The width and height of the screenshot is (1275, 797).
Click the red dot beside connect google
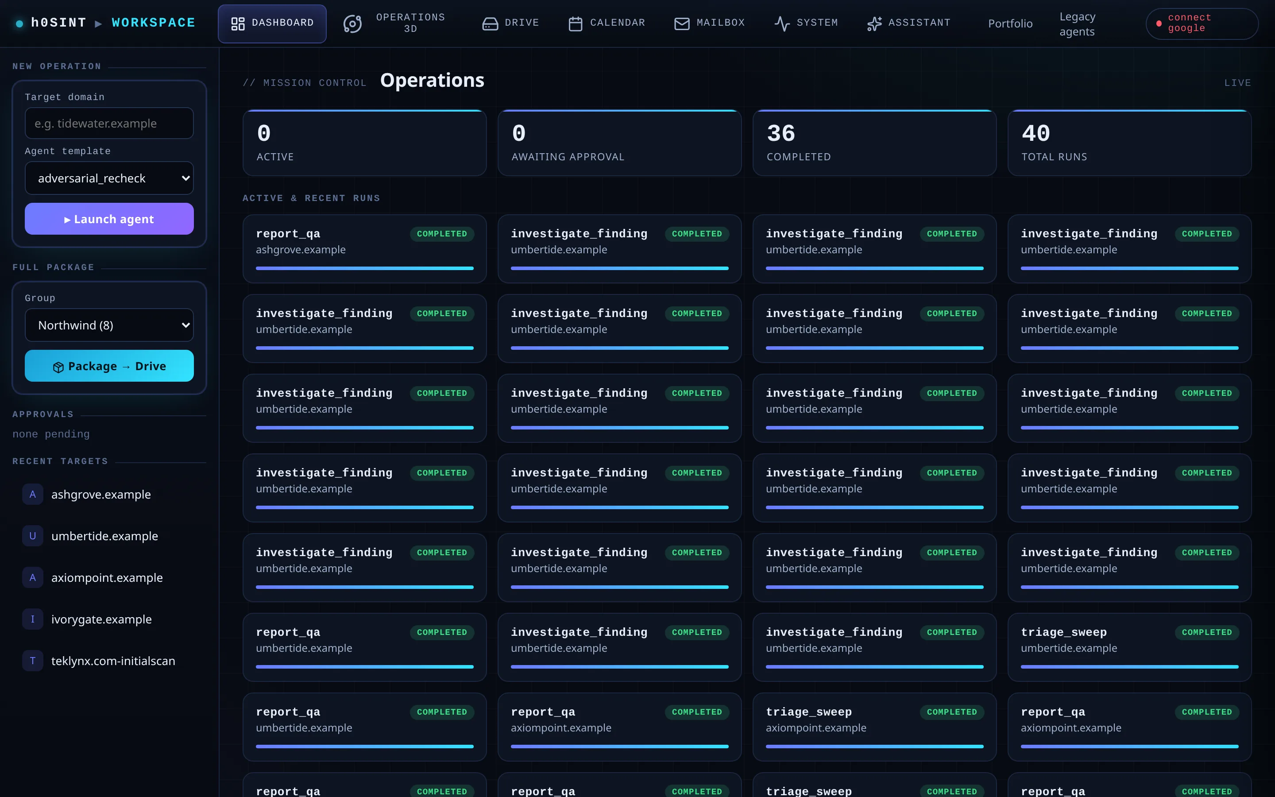[x=1159, y=23]
